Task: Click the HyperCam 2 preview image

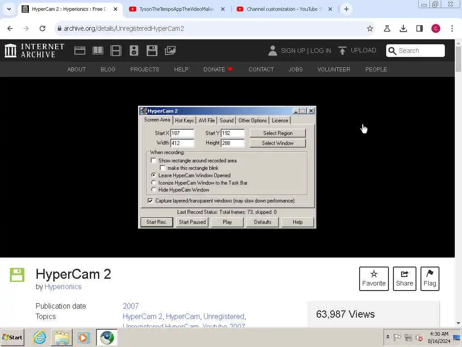Action: click(227, 167)
